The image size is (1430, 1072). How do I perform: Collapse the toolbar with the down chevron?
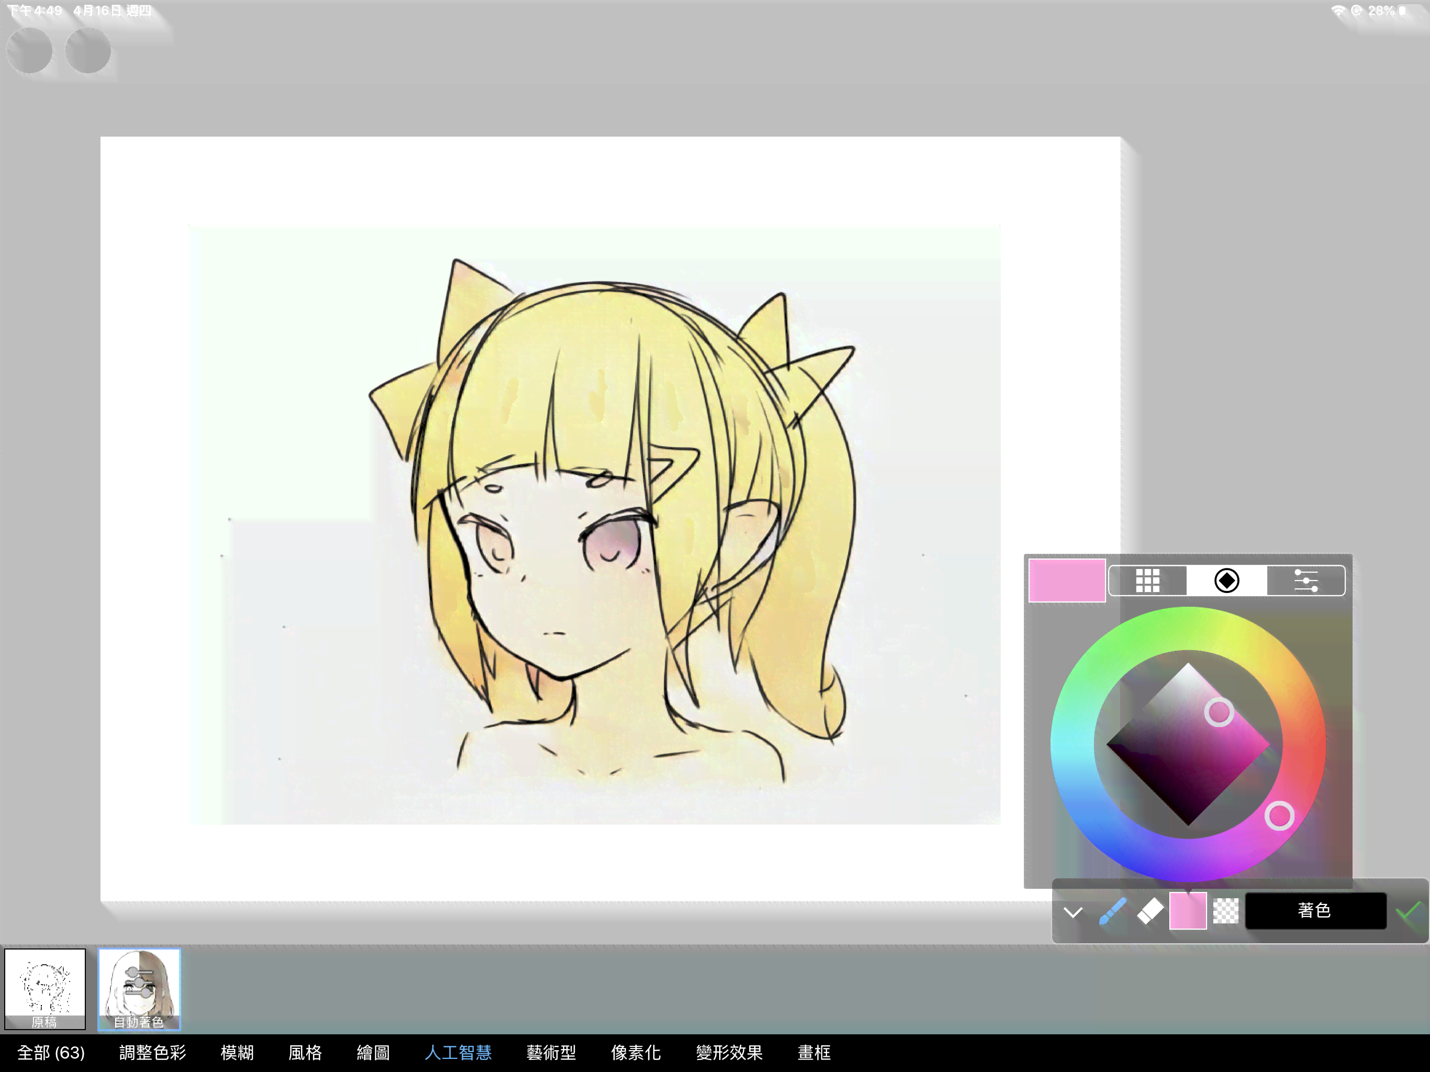click(x=1073, y=912)
